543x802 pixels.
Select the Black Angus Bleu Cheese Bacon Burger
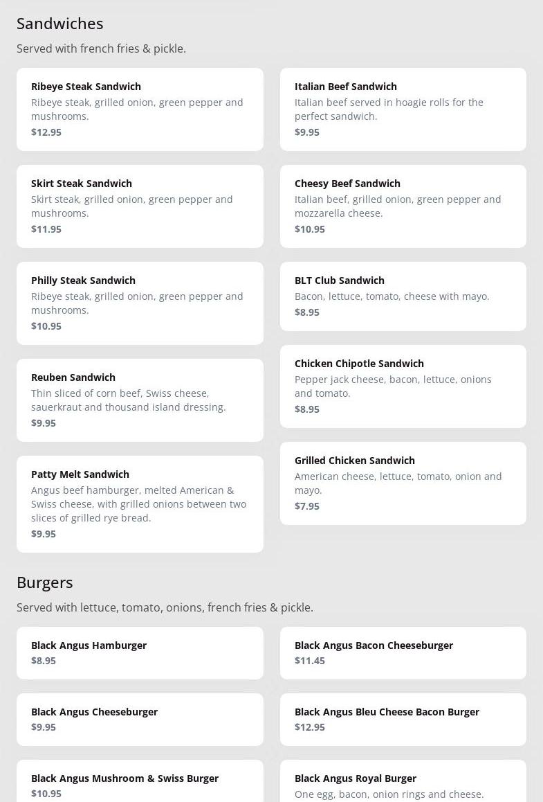pyautogui.click(x=403, y=719)
